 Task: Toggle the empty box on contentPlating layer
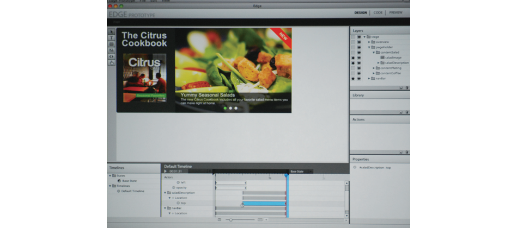point(353,68)
